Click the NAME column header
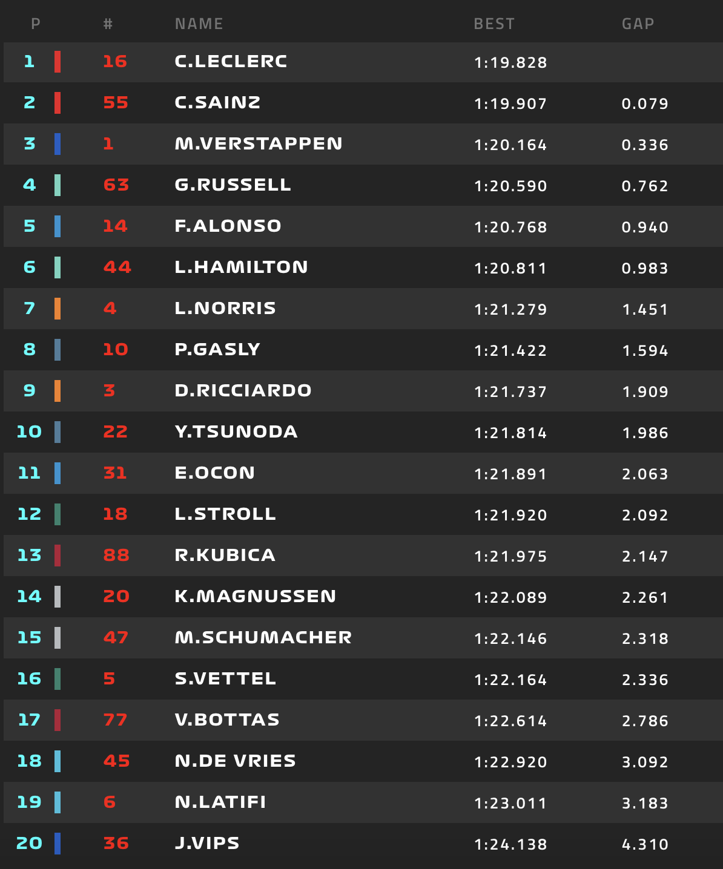Viewport: 723px width, 869px height. (199, 24)
